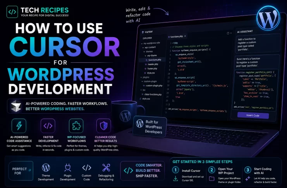Screen dimensions: 287x188
Task: Click the Cursor logo in the editor title bar
Action: coord(143,32)
